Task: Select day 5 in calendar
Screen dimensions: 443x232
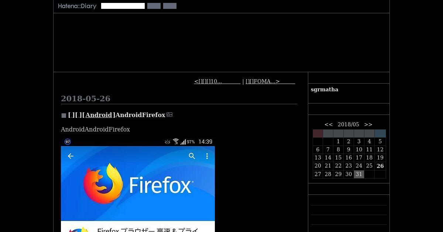Action: click(x=380, y=141)
